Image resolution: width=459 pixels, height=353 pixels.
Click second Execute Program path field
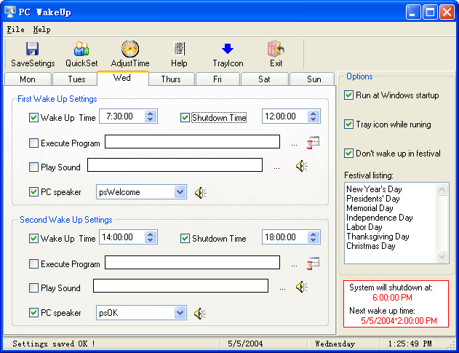click(x=192, y=263)
